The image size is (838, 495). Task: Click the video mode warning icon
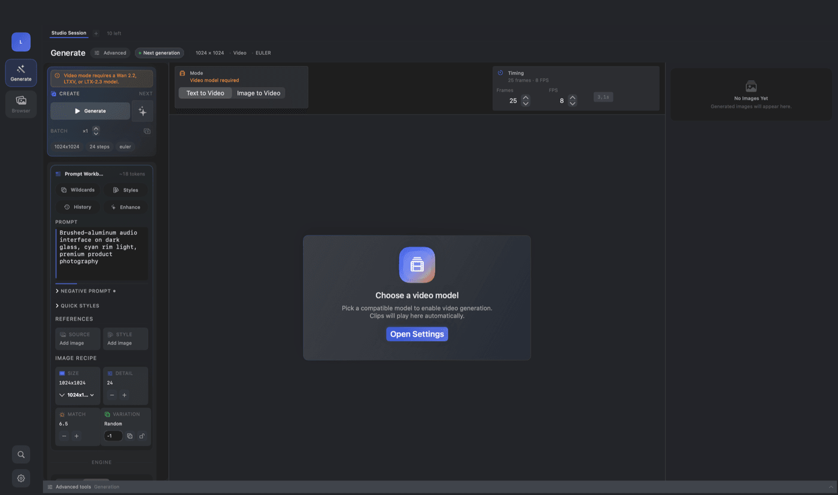[x=57, y=76]
